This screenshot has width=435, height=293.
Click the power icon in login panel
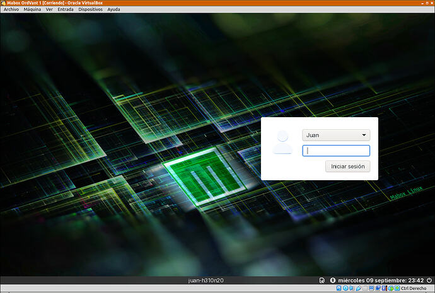point(429,280)
